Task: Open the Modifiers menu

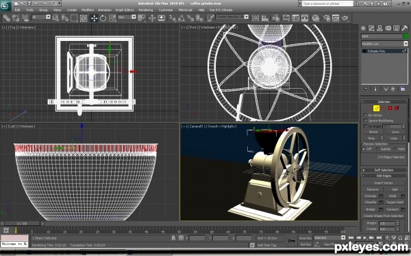Action: (88, 10)
